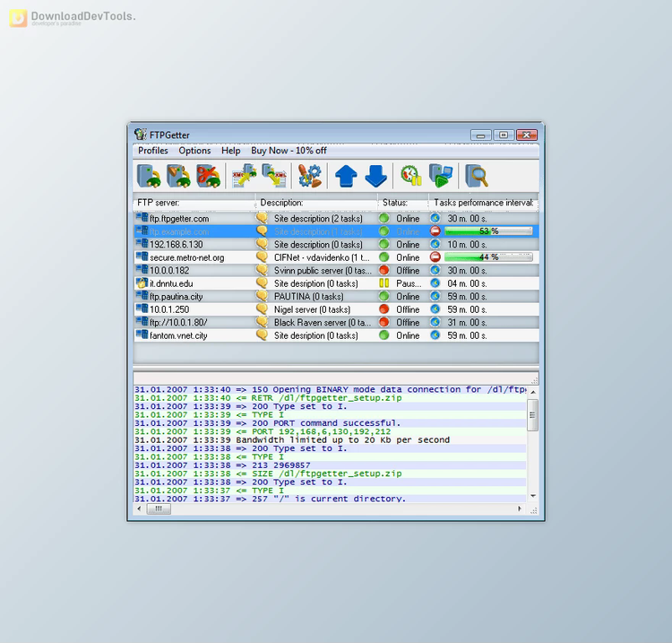Screen dimensions: 672x643
Task: Click green status dot for 192.168.6.130
Action: [384, 244]
